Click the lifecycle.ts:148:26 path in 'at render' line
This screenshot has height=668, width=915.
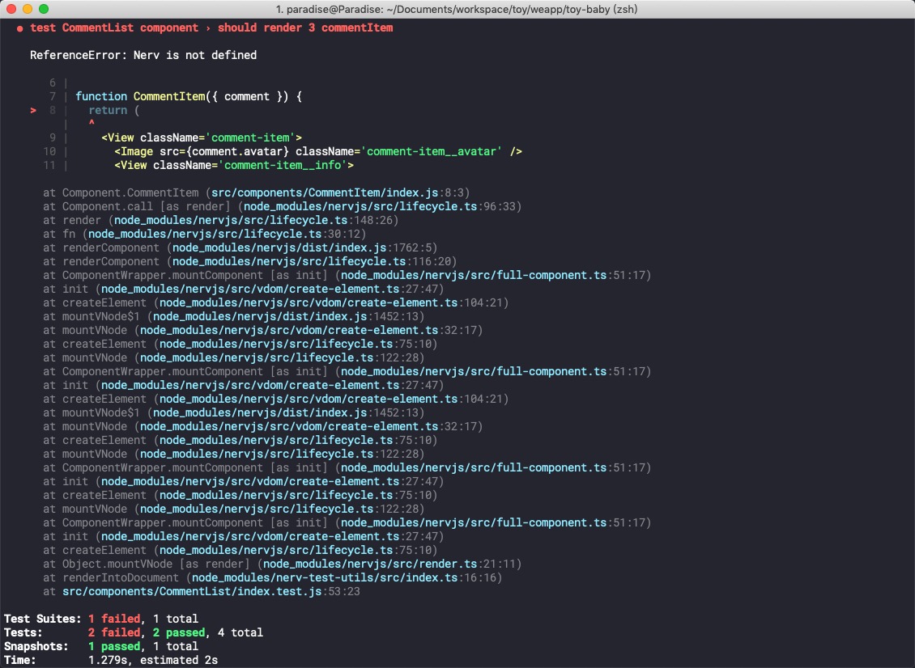[x=253, y=220]
